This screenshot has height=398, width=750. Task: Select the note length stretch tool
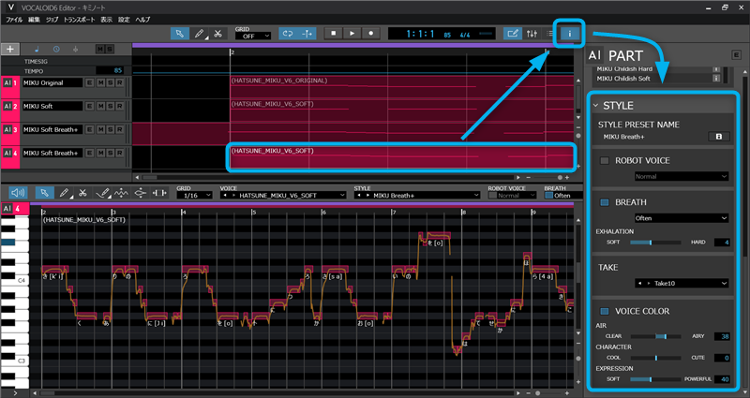[159, 193]
